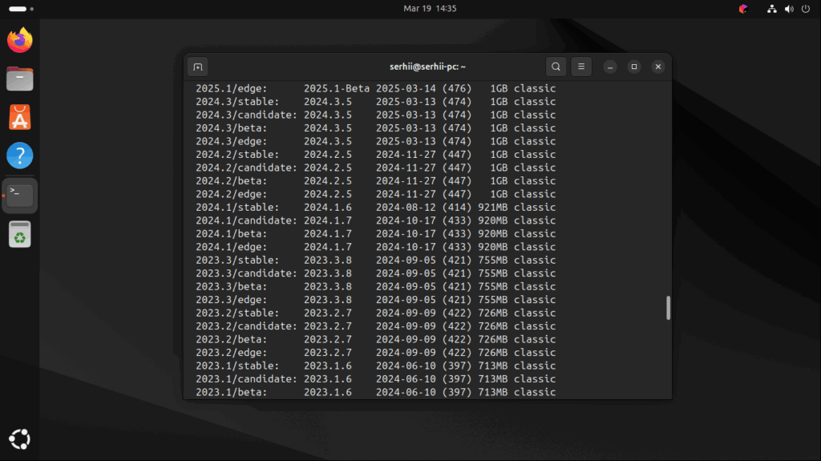Screen dimensions: 821x461
Task: Click the 2023.3/stable: channel text
Action: [x=237, y=261]
